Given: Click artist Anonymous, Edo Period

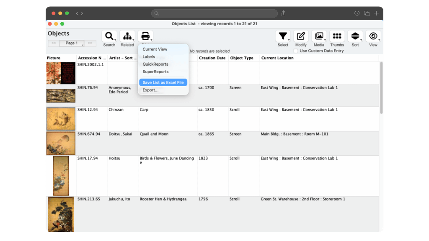Looking at the screenshot, I should pos(120,90).
